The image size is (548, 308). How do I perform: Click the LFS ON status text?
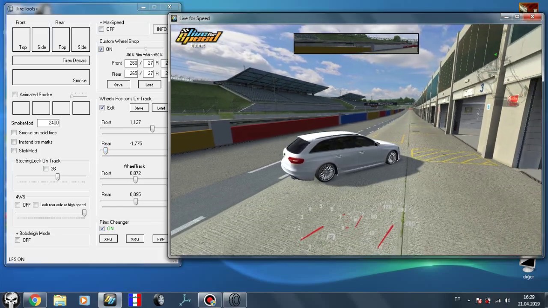[17, 259]
